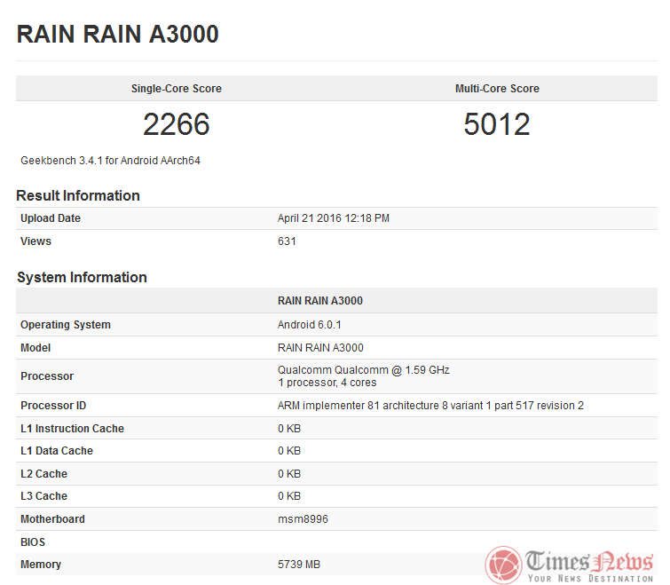Click the Views count 631
The height and width of the screenshot is (585, 670).
pyautogui.click(x=287, y=241)
